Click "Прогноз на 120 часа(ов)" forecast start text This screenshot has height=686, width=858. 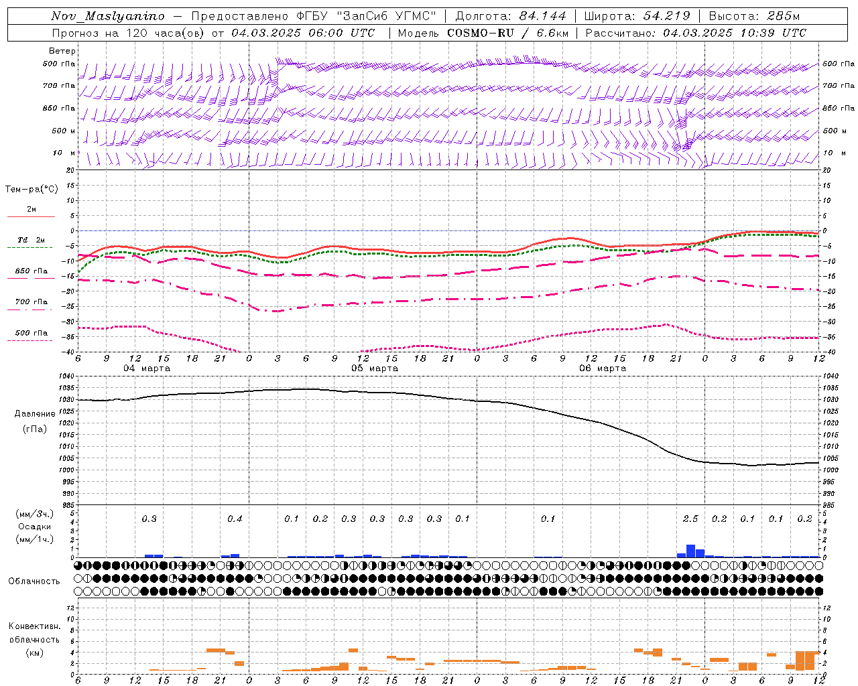click(129, 33)
